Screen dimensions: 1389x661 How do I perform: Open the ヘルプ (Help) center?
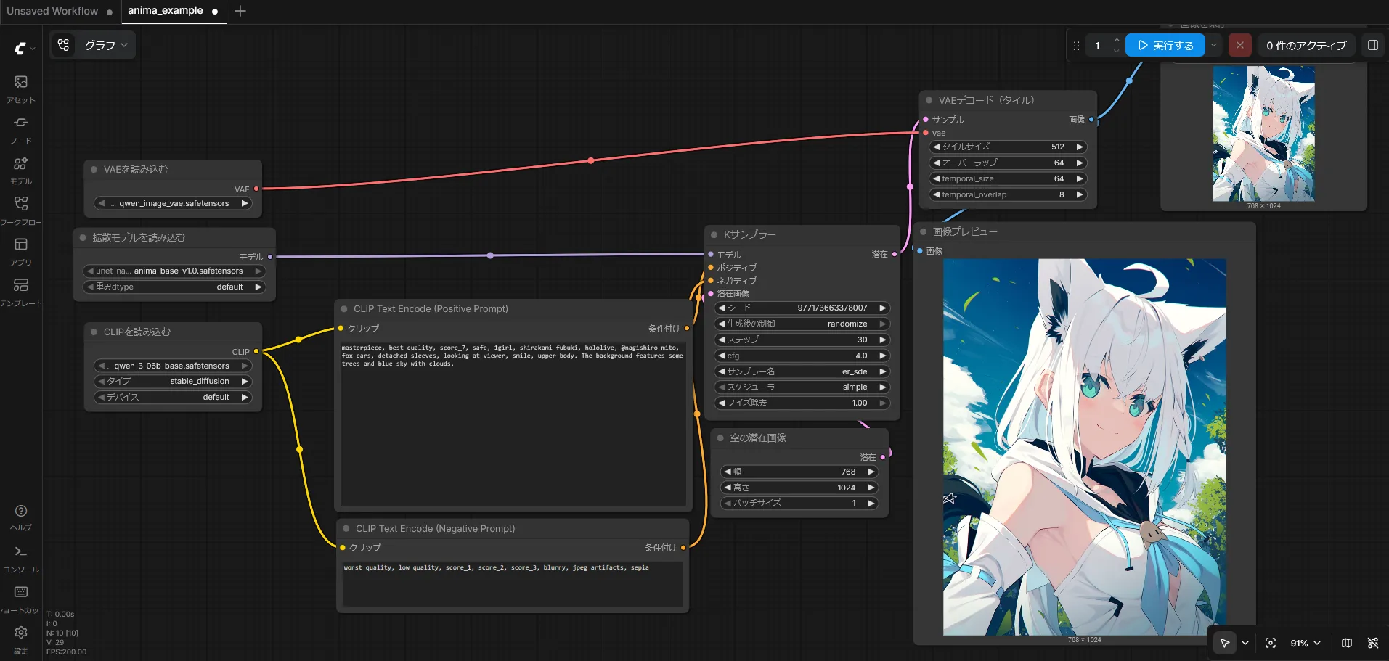pyautogui.click(x=21, y=518)
